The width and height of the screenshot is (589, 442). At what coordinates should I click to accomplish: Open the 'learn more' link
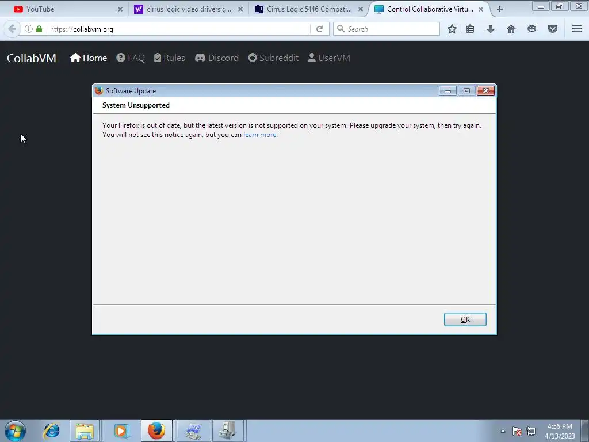pos(260,135)
